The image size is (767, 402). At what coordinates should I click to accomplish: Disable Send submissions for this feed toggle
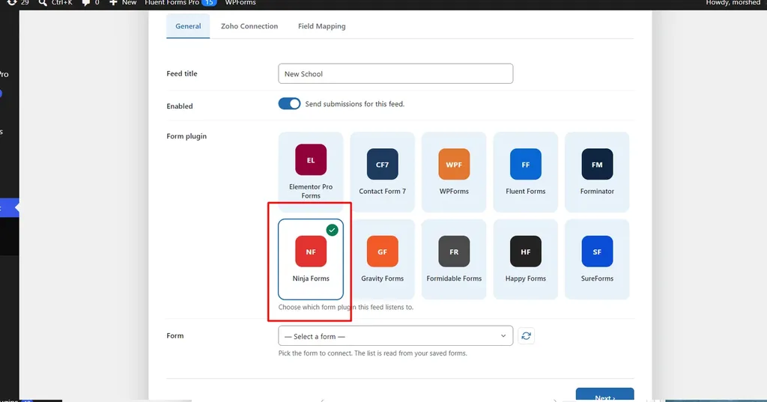click(289, 103)
